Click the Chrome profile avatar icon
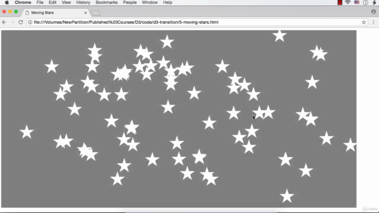The height and width of the screenshot is (213, 379). click(374, 12)
